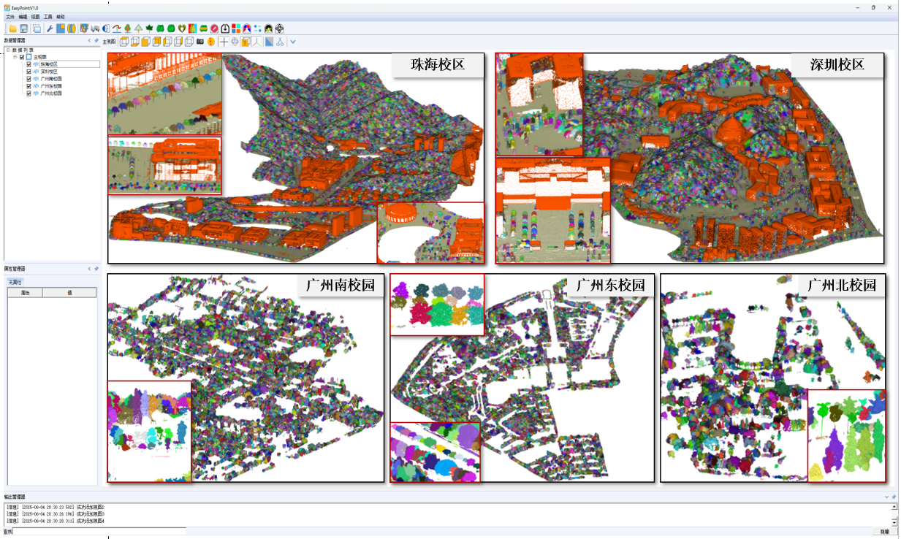Click the red no-entry circle icon

pyautogui.click(x=214, y=28)
